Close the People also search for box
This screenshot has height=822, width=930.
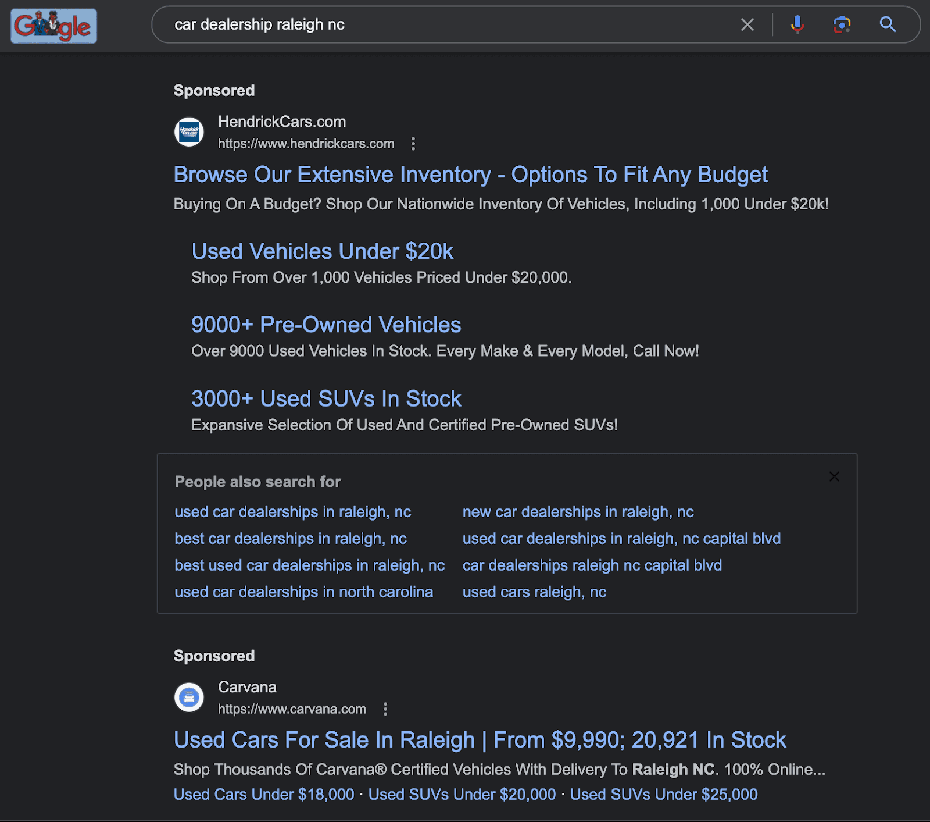click(x=834, y=476)
